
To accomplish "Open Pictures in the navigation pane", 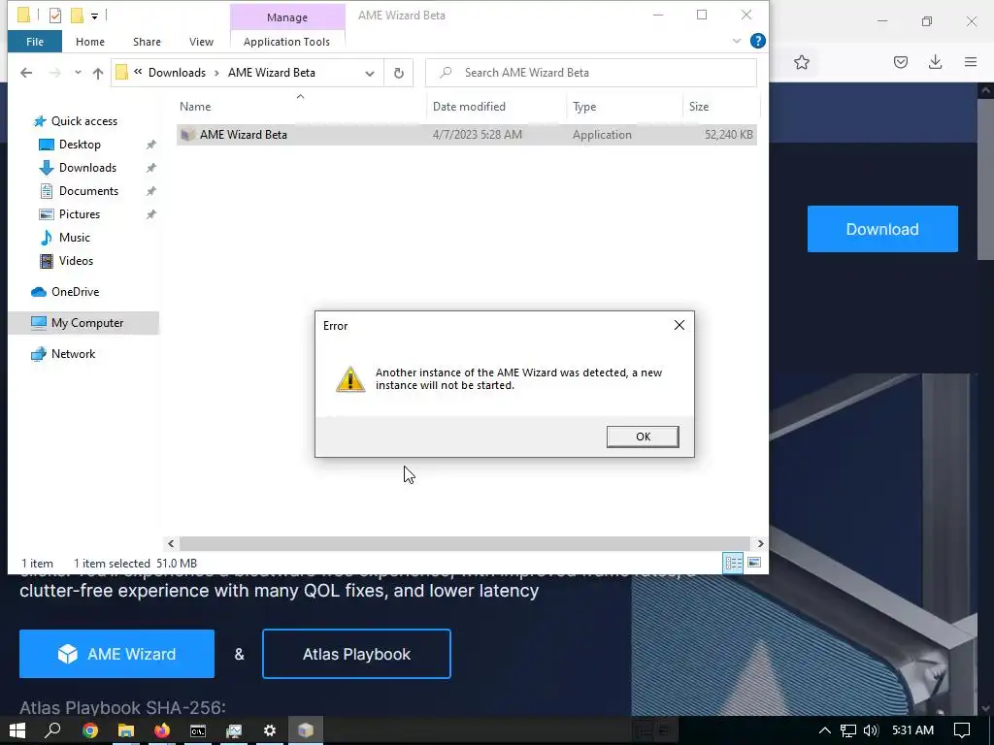I will [80, 214].
